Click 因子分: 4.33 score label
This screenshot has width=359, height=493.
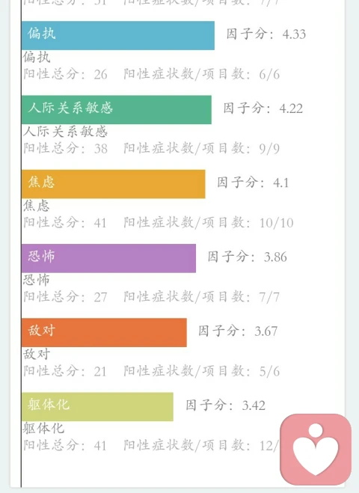[266, 34]
